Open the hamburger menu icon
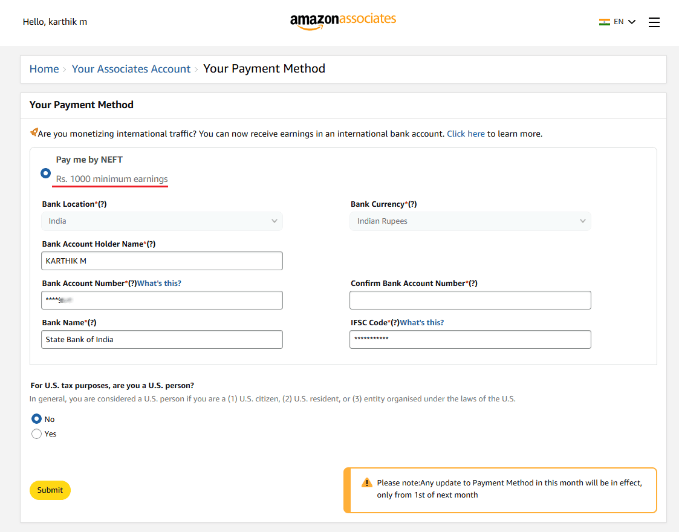The width and height of the screenshot is (679, 532). 654,22
